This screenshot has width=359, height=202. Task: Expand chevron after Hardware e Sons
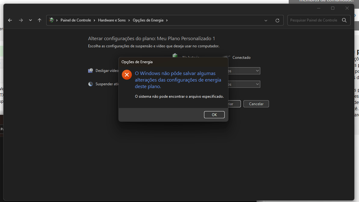129,20
